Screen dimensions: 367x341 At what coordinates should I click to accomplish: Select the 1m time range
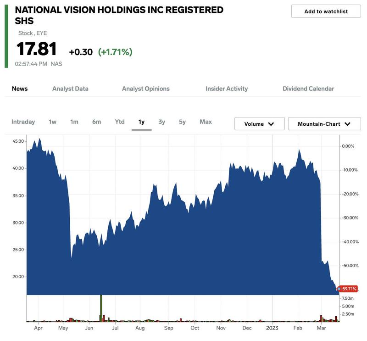click(x=71, y=123)
